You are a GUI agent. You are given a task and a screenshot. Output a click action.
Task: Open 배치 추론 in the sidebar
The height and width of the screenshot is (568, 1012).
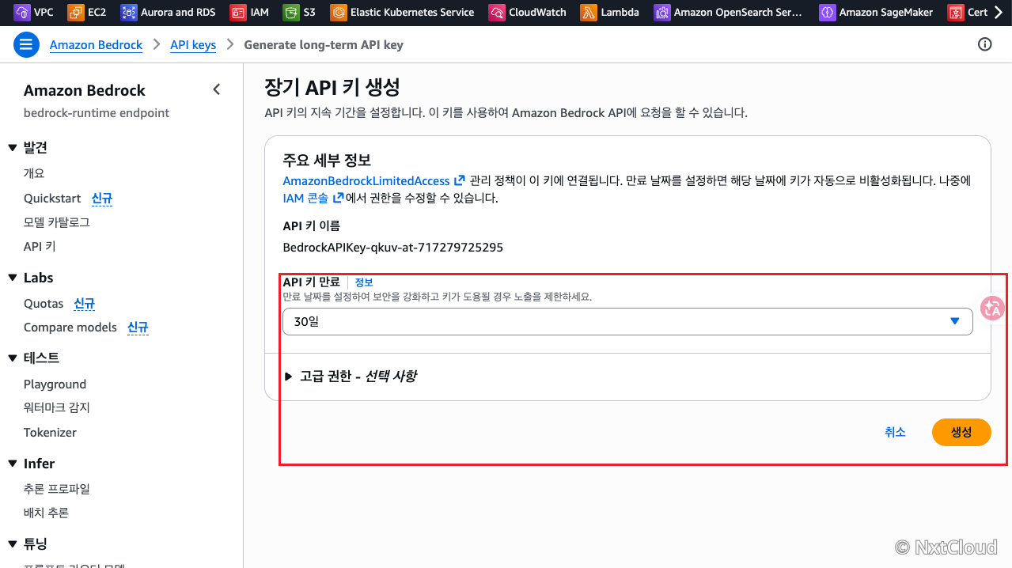point(46,513)
